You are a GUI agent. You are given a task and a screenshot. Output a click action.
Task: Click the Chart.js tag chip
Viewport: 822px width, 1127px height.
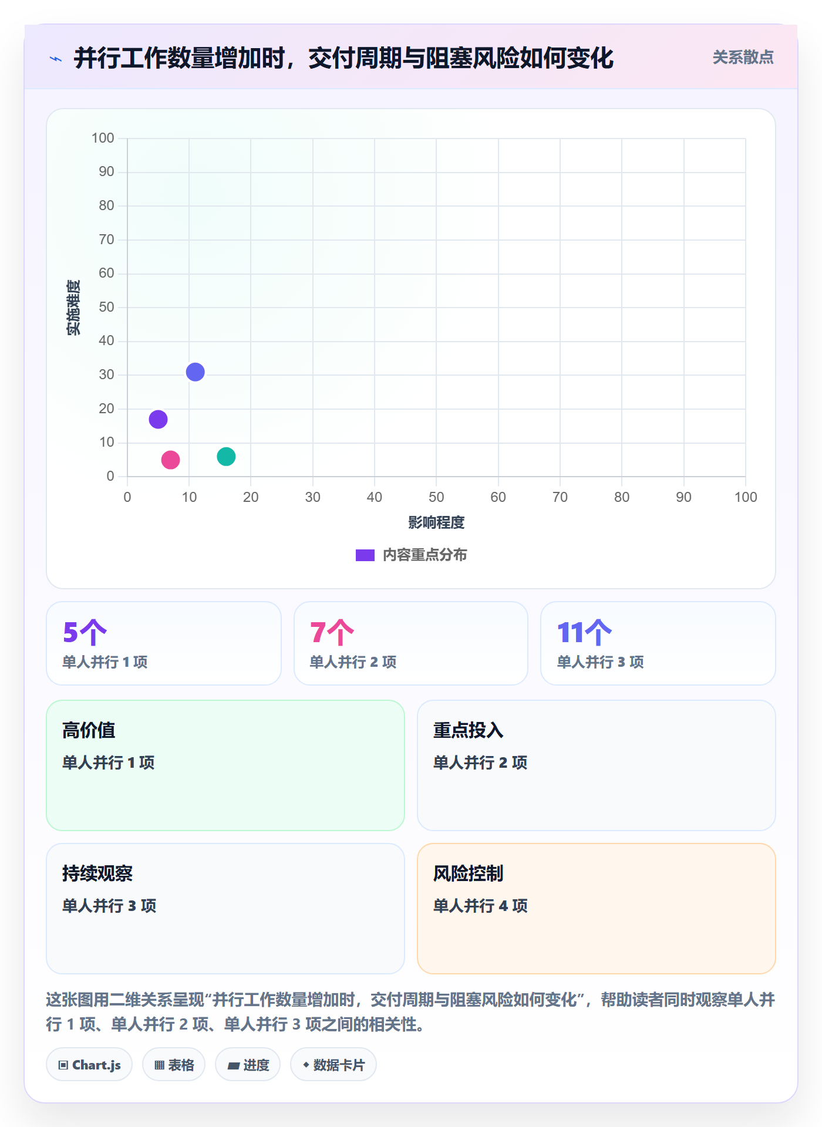point(89,1065)
